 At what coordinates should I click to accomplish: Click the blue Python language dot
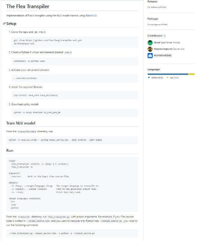pos(149,78)
